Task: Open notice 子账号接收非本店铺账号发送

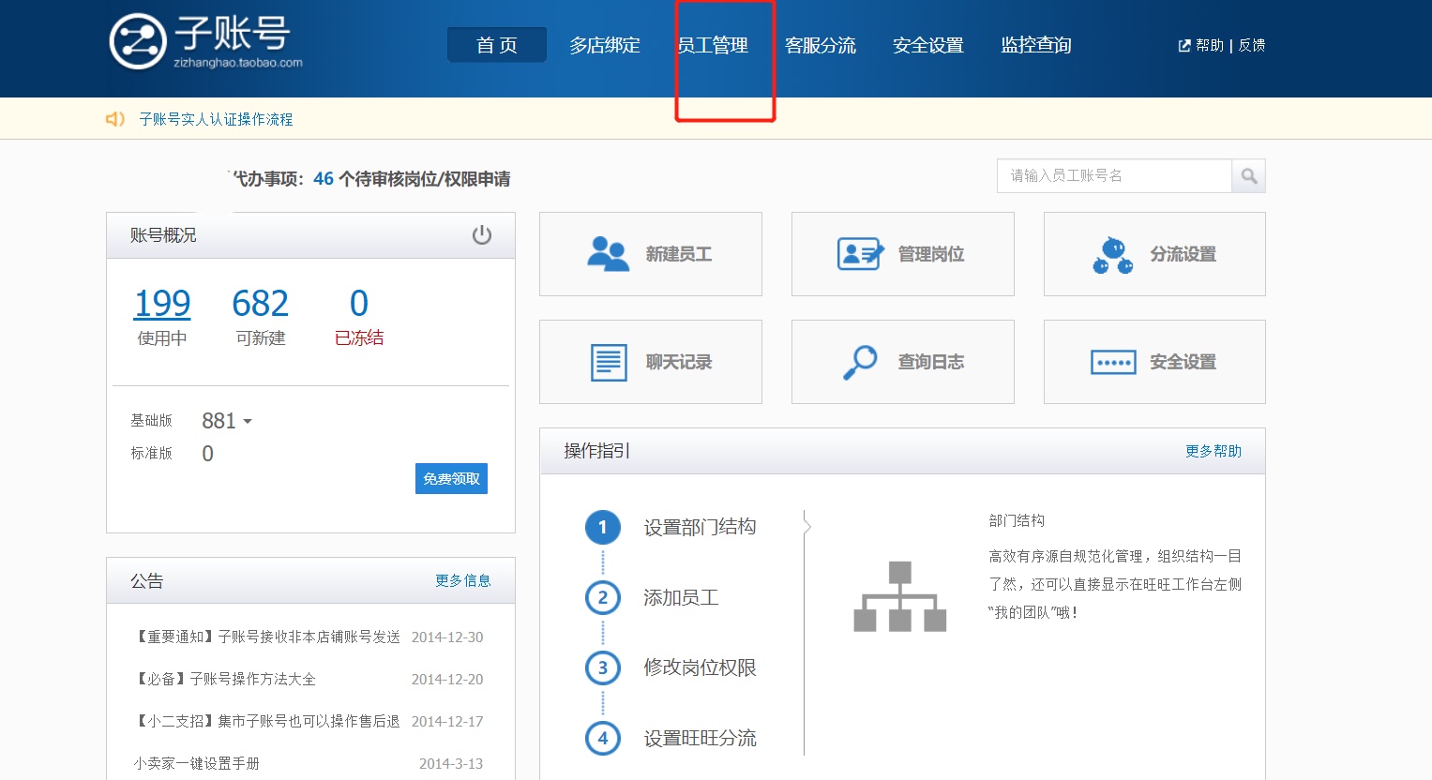Action: tap(267, 637)
